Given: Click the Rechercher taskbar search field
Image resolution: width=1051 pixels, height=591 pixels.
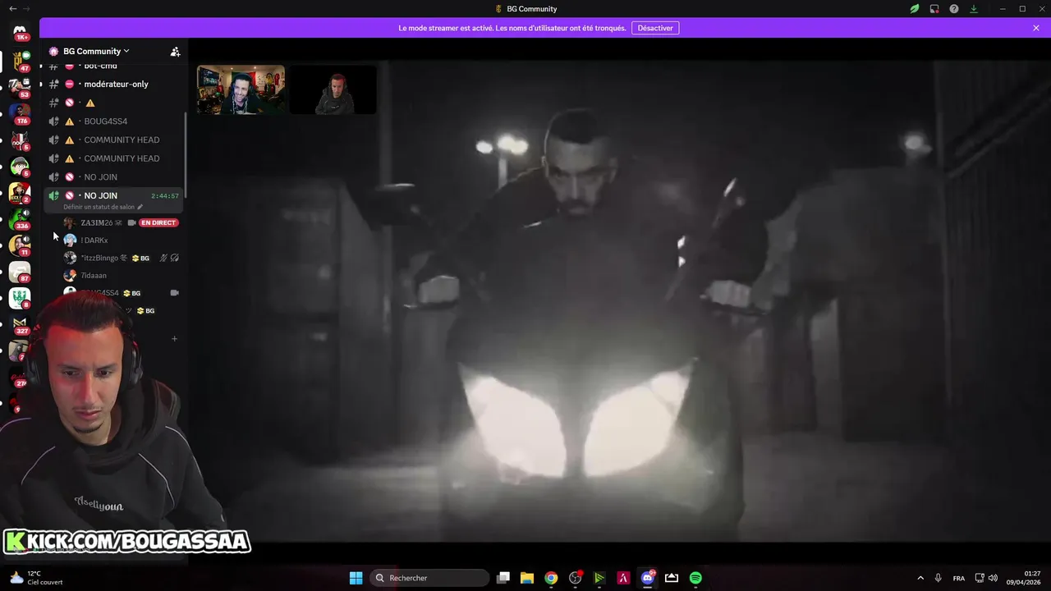Looking at the screenshot, I should (429, 578).
